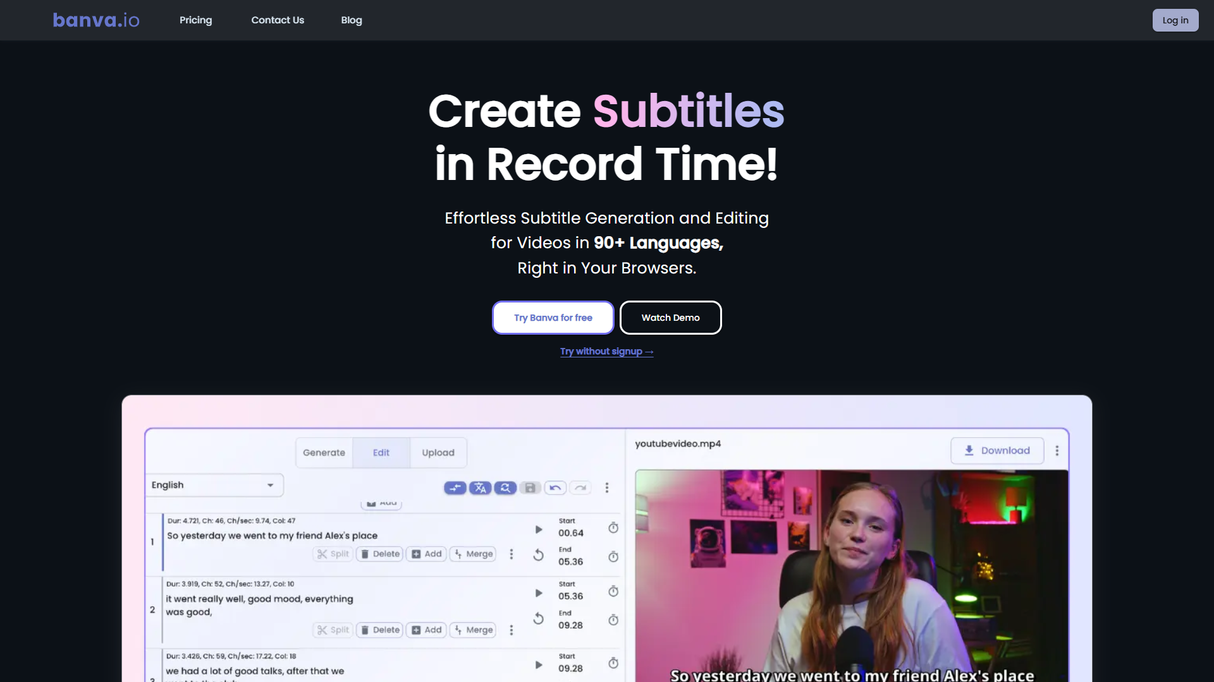
Task: Click the reset icon in subtitle line 2
Action: coord(539,618)
